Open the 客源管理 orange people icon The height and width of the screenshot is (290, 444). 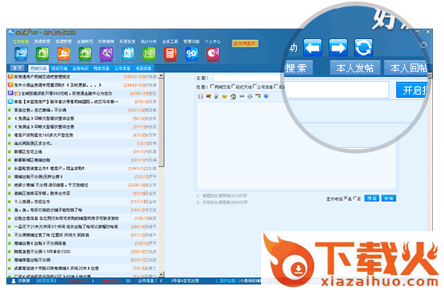pos(64,53)
